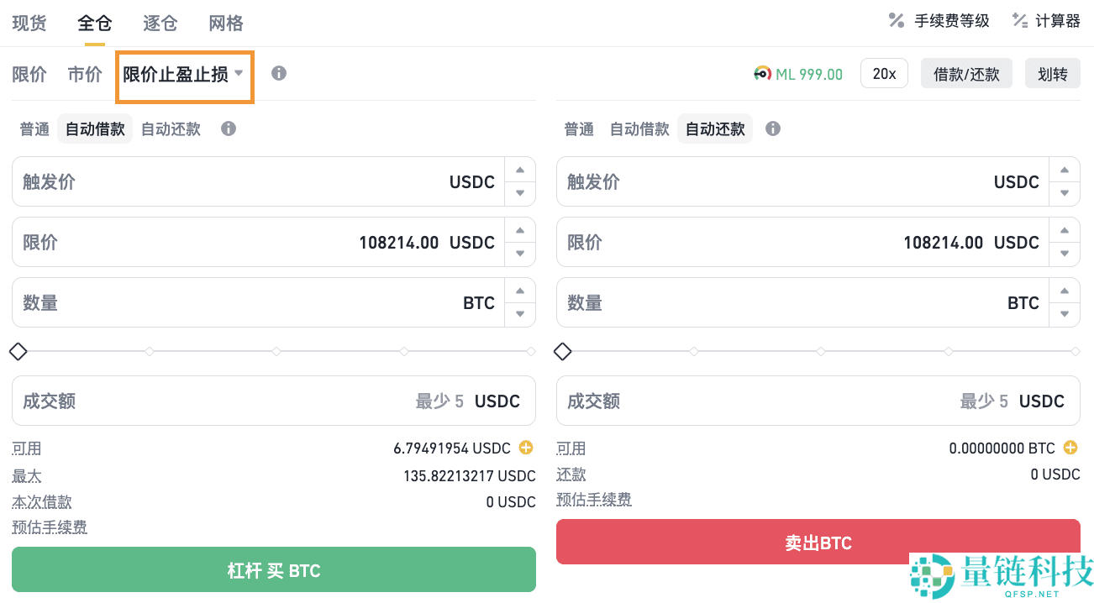Click the plus icon beside the USDC 可用 balance
1094x603 pixels.
[x=526, y=448]
